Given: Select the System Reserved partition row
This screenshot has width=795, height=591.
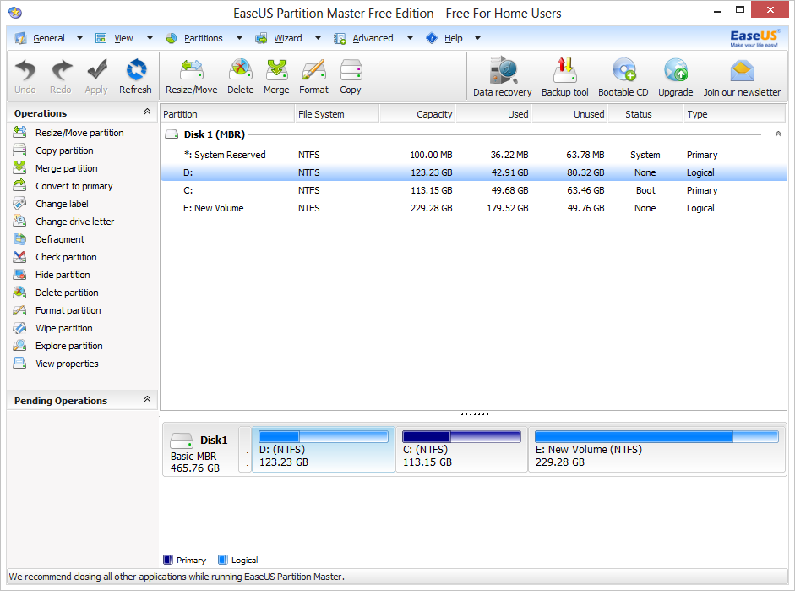Looking at the screenshot, I should (x=474, y=155).
